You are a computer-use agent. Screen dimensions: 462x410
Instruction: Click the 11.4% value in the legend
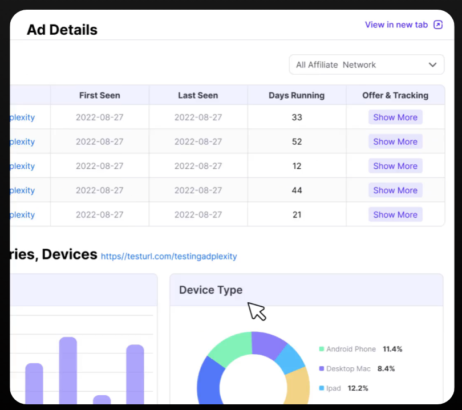coord(392,349)
